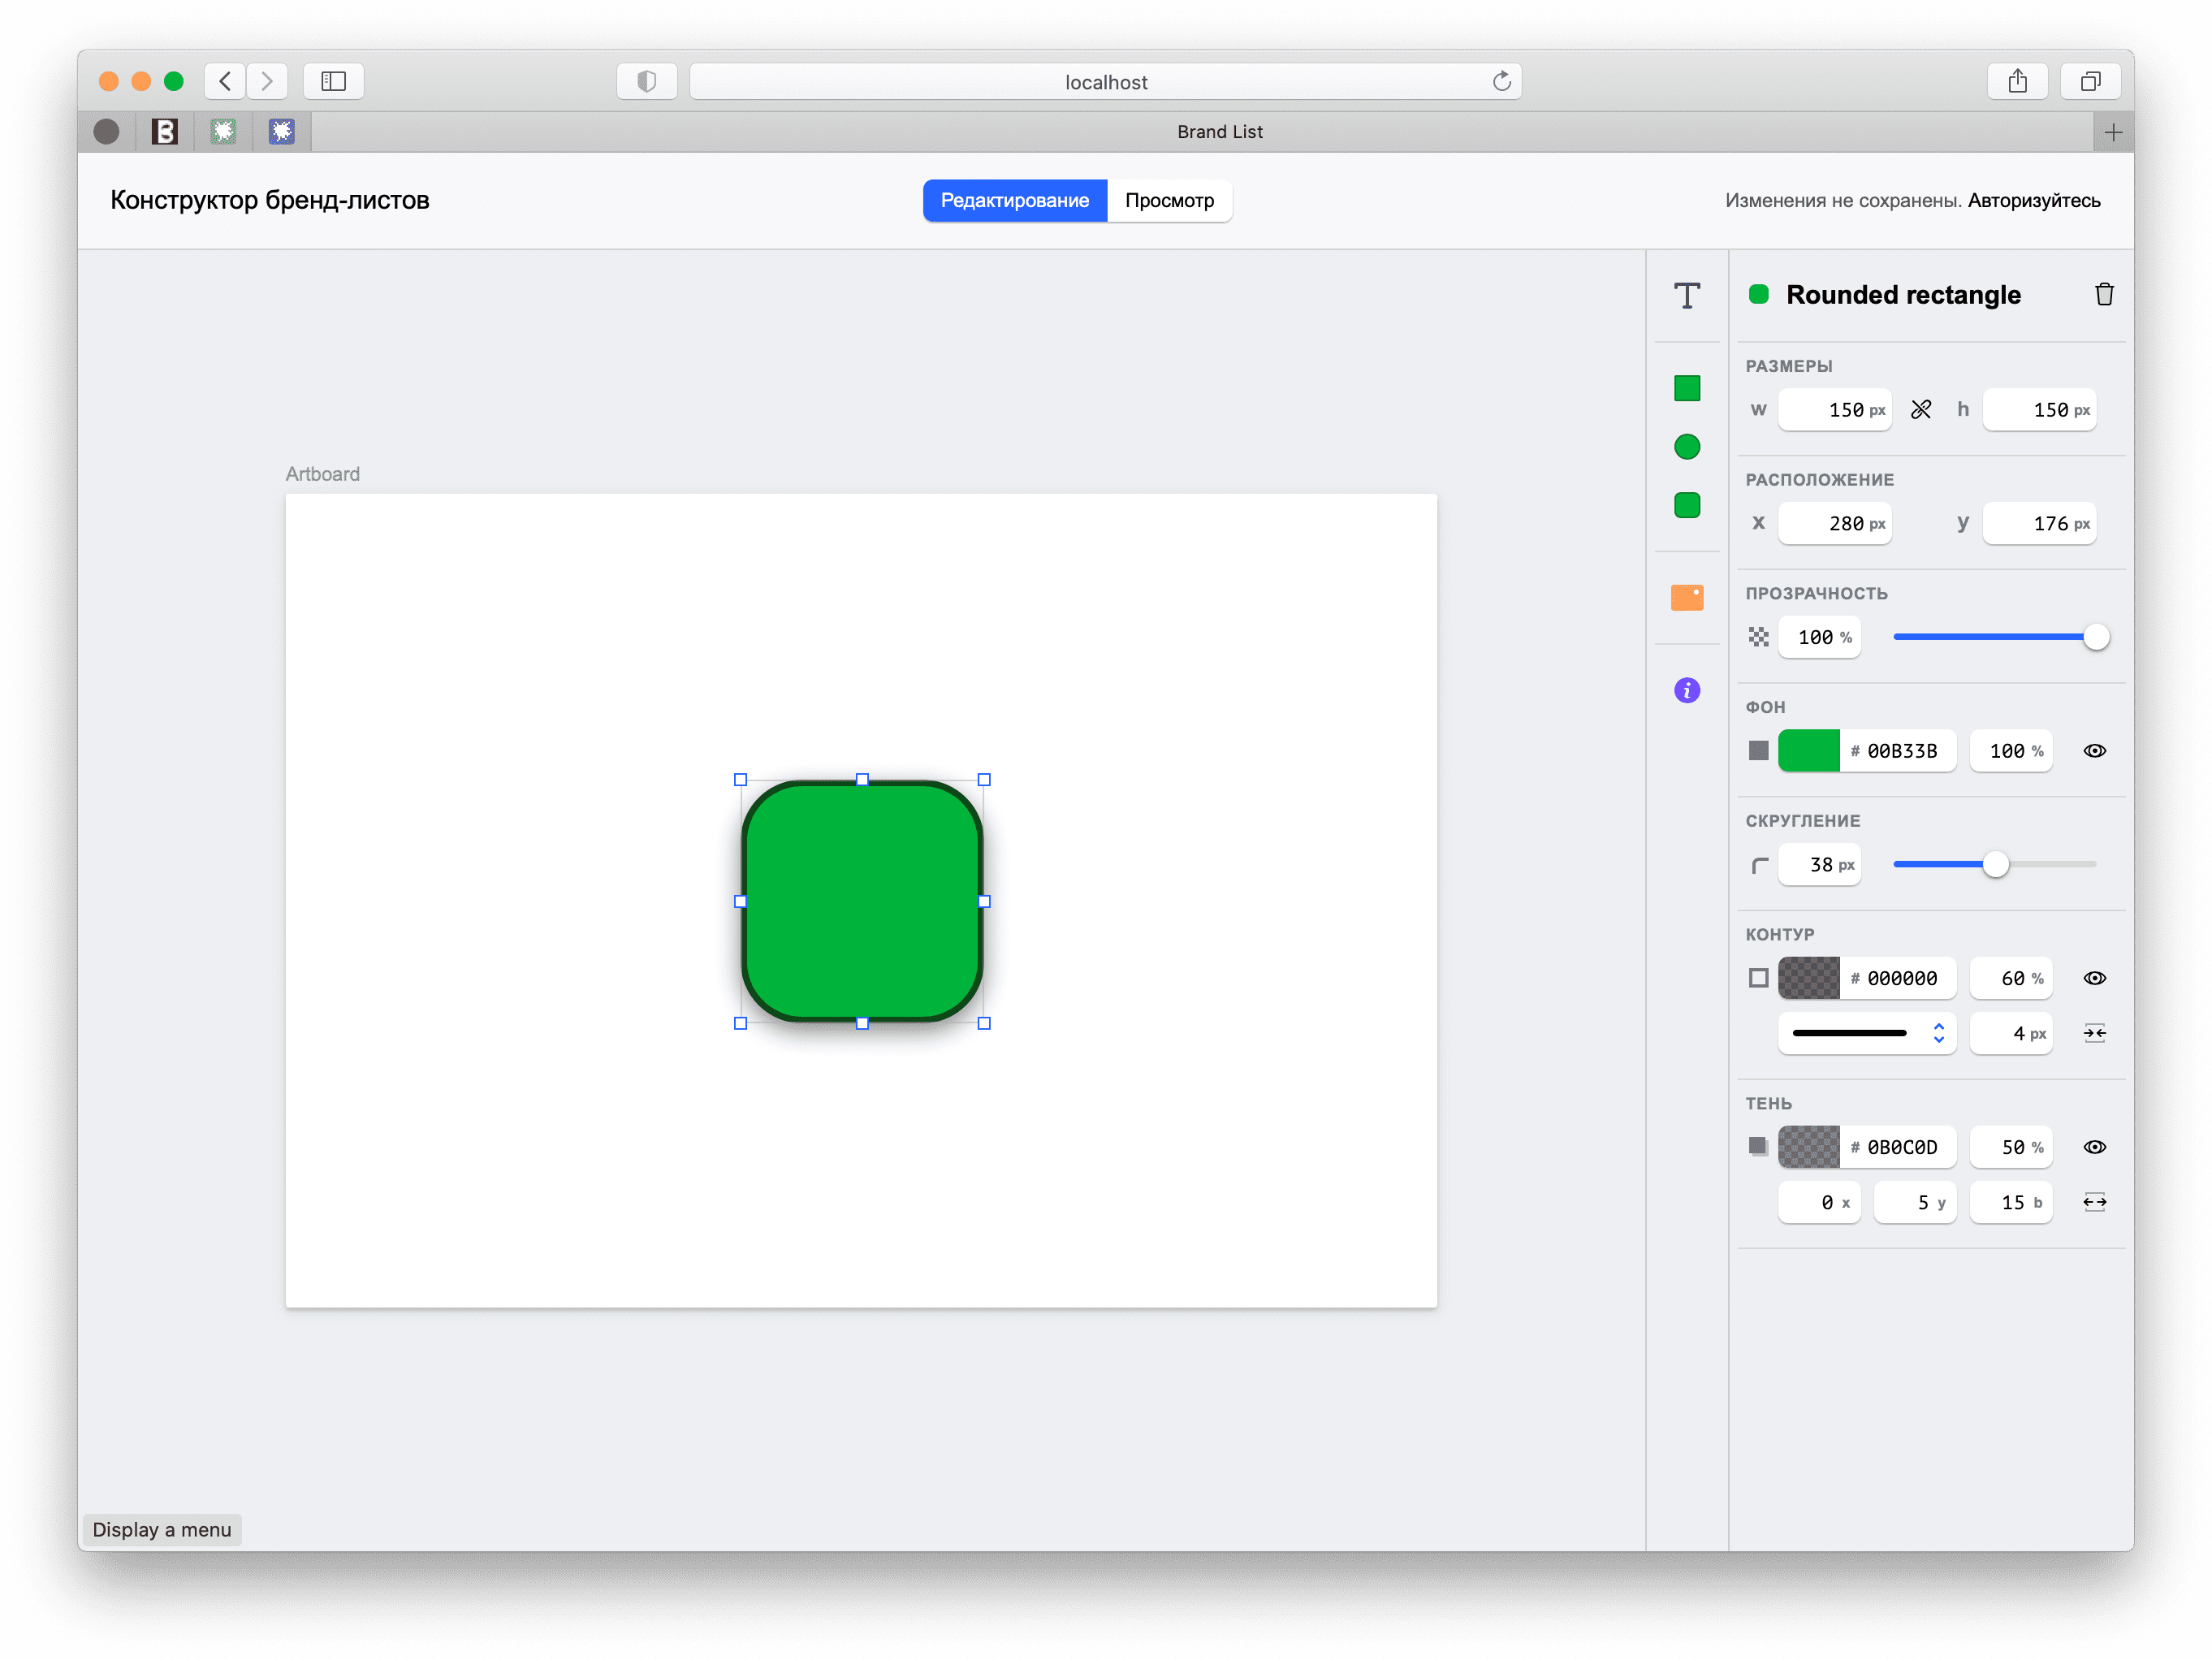
Task: Select the green rectangle shape tool
Action: click(1684, 389)
